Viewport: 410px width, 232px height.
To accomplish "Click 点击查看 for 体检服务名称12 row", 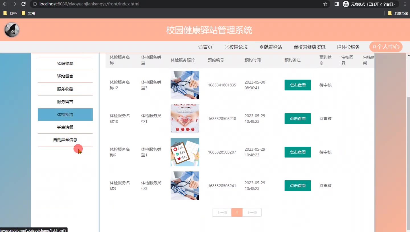I will 298,85.
